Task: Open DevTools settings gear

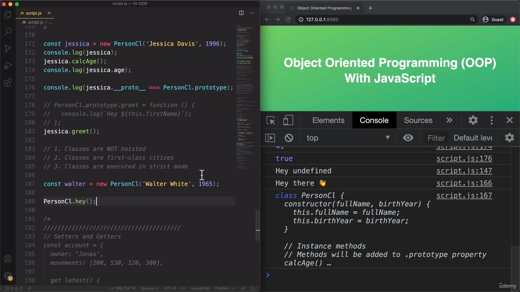Action: point(473,120)
